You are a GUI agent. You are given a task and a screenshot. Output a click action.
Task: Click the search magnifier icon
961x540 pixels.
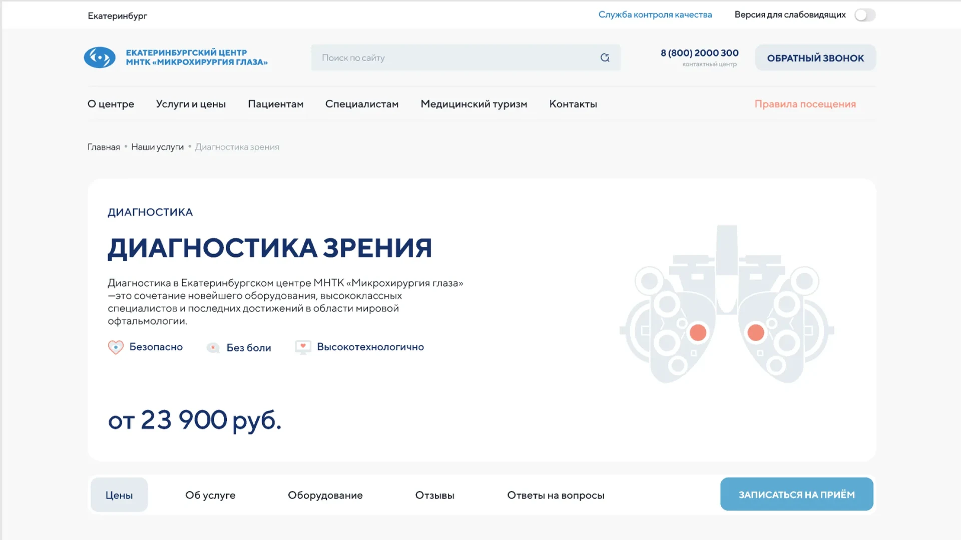(x=605, y=57)
